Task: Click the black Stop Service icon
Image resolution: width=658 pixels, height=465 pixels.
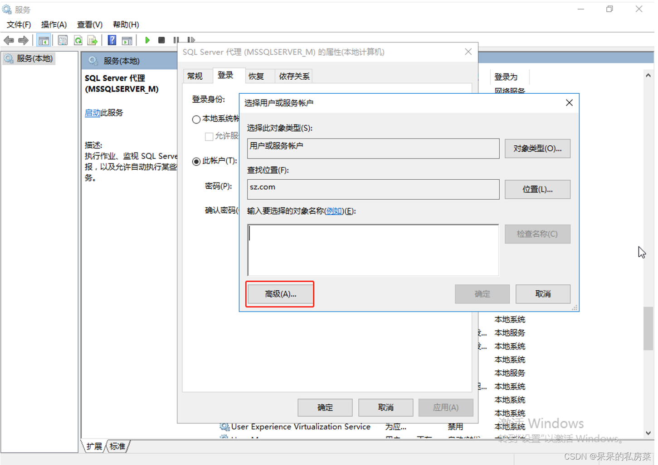Action: [161, 40]
